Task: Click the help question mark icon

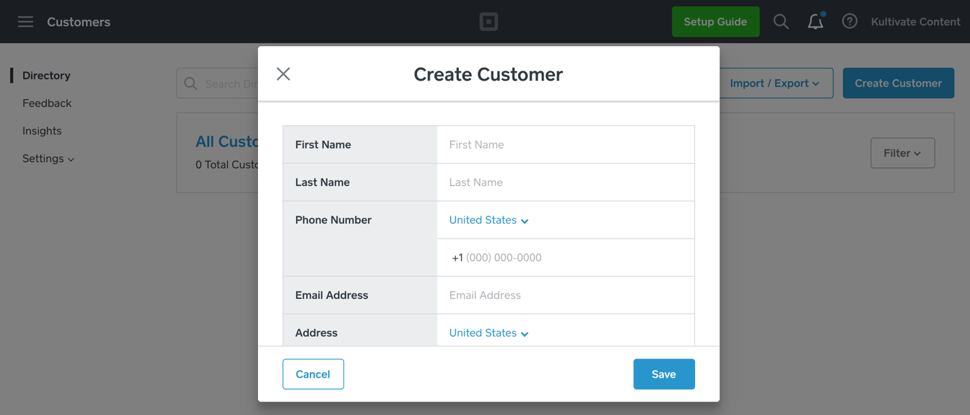Action: pos(849,22)
